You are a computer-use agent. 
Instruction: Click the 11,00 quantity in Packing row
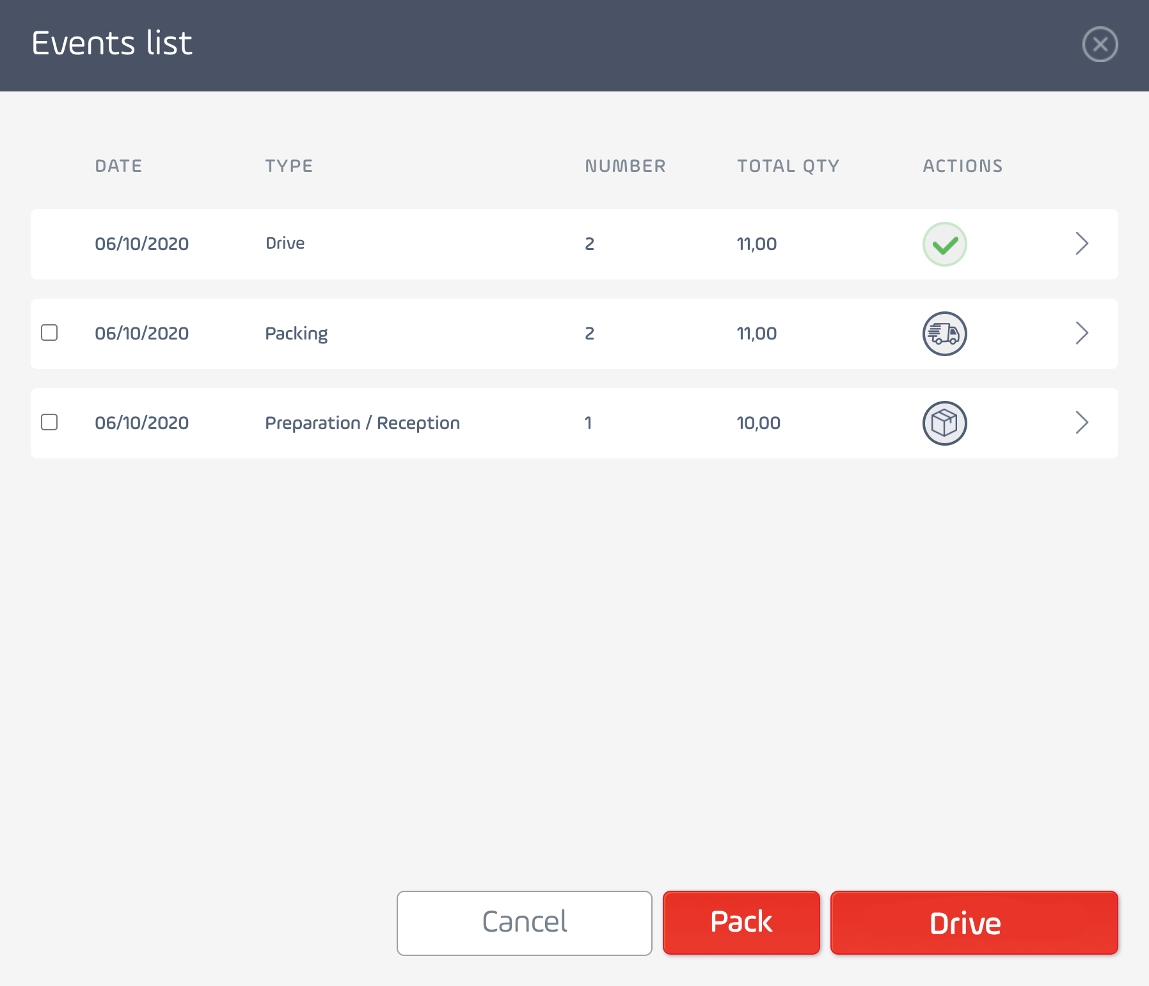(x=757, y=333)
